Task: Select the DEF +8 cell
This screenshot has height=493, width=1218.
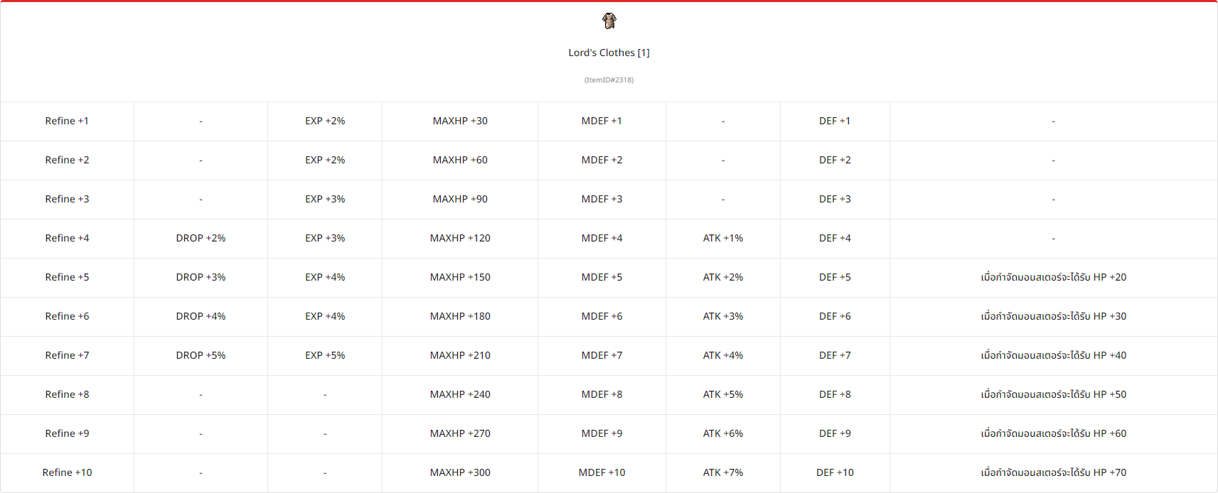Action: pos(835,394)
